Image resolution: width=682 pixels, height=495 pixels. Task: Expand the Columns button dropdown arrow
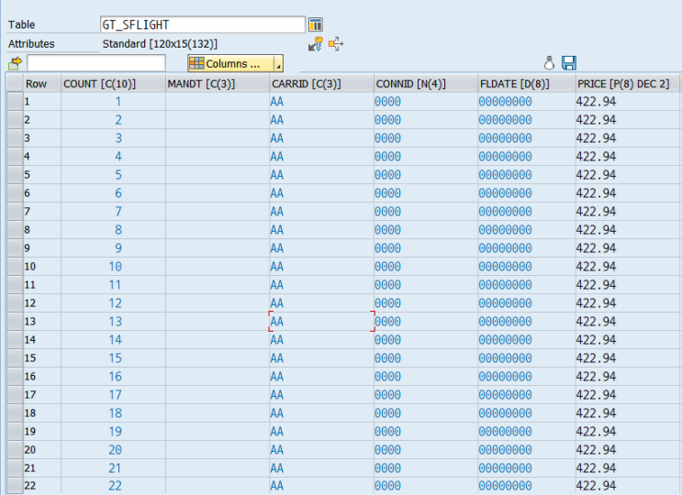[x=278, y=63]
